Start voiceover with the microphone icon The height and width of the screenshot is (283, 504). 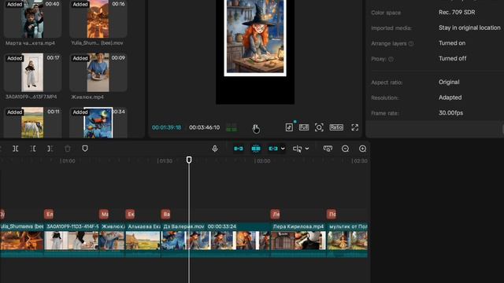(215, 149)
